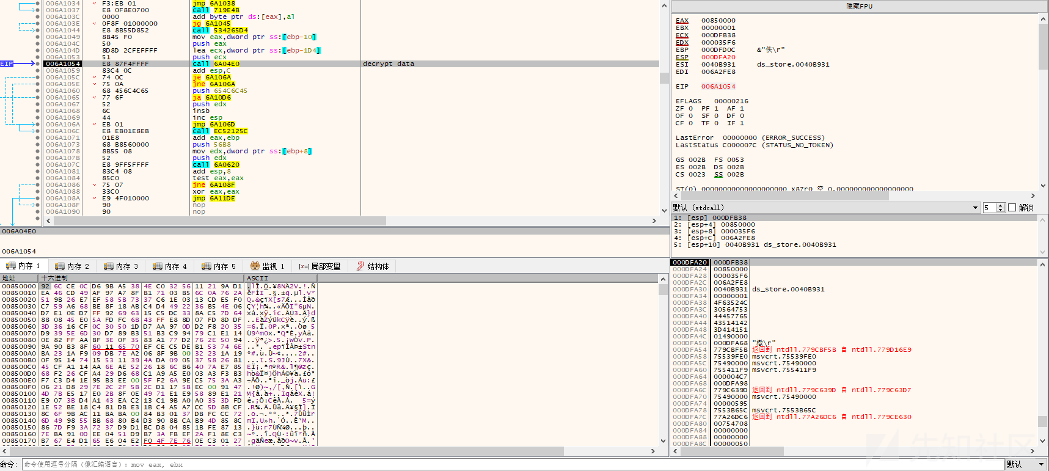Toggle the CF flag value
1049x471 pixels.
tap(691, 123)
